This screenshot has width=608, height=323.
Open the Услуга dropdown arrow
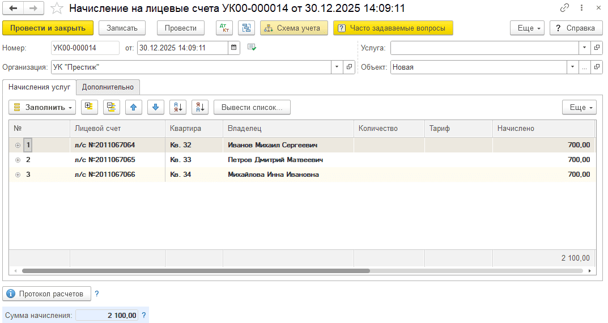(x=584, y=48)
